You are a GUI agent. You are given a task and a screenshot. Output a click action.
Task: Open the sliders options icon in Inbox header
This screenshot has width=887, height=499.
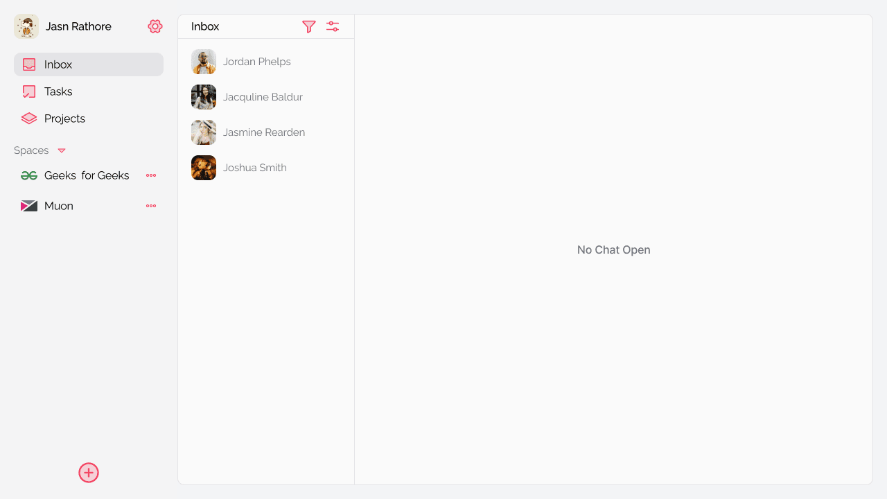[333, 26]
